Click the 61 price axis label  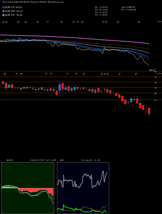155,100
